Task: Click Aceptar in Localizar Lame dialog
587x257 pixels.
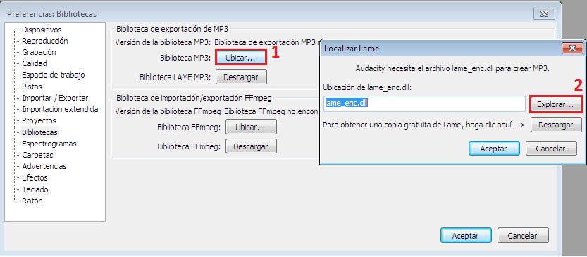Action: click(494, 149)
